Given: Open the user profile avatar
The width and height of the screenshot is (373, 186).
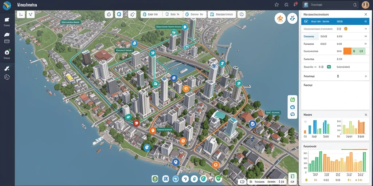Looking at the screenshot, I should click(x=365, y=5).
